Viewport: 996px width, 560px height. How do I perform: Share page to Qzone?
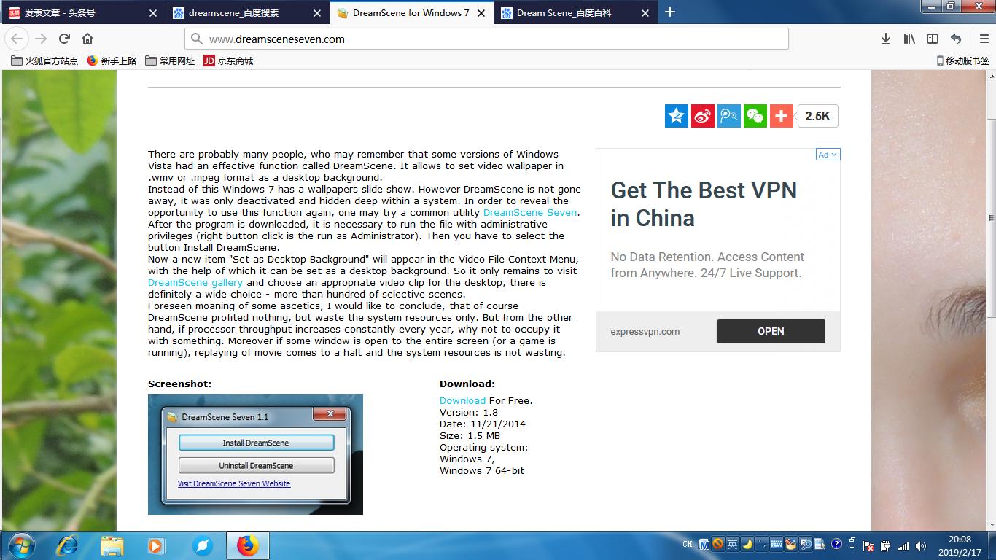[x=677, y=116]
